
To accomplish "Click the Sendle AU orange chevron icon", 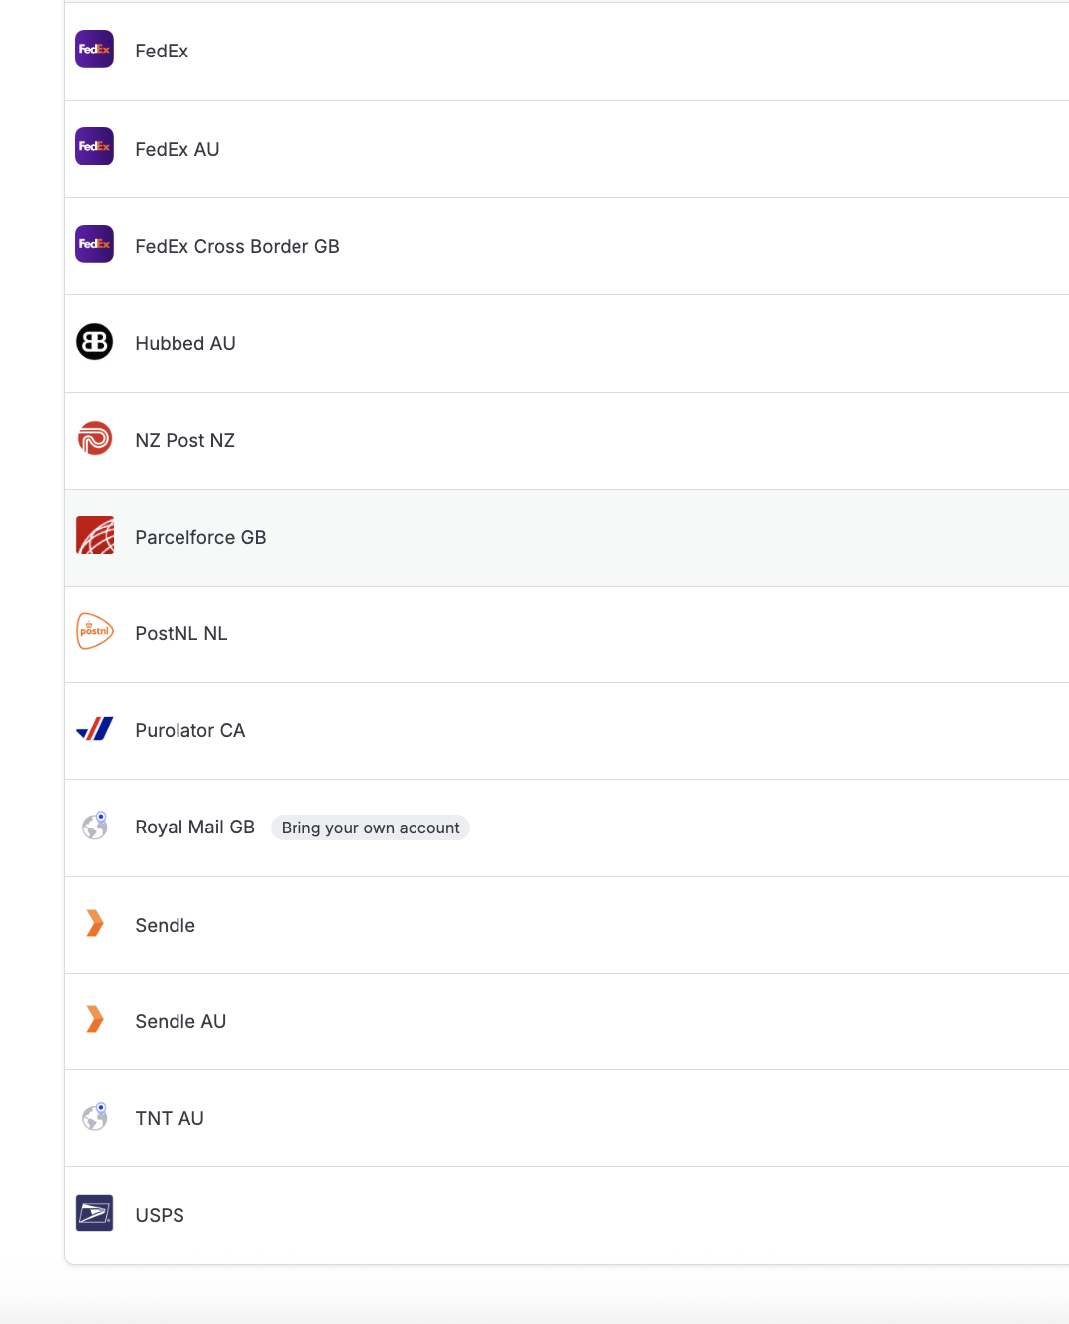I will click(x=95, y=1019).
